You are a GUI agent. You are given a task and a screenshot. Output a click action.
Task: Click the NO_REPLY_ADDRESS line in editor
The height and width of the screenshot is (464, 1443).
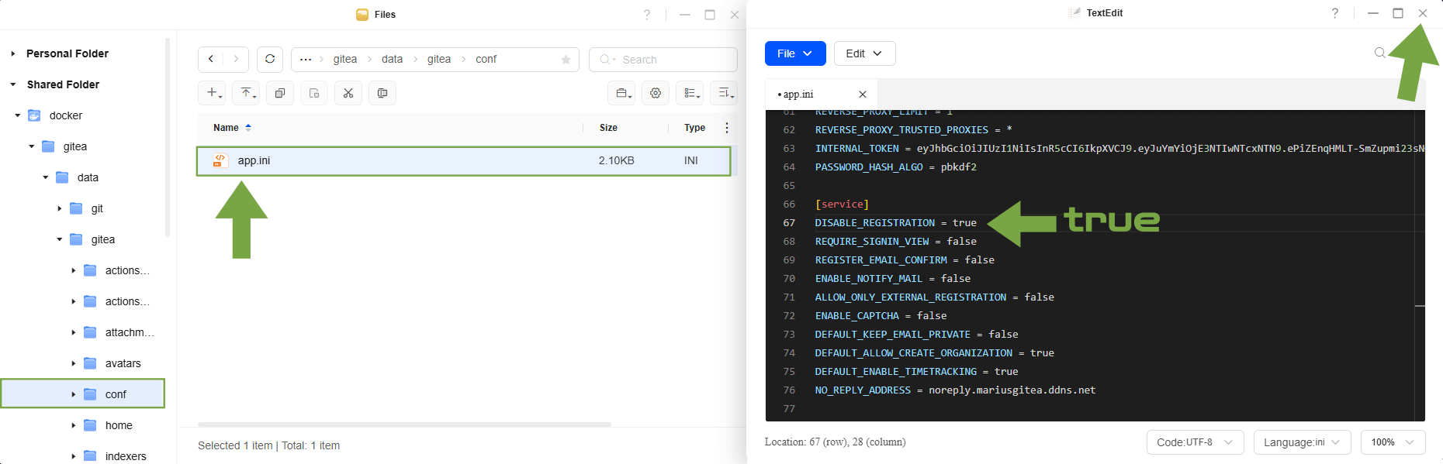click(x=955, y=390)
